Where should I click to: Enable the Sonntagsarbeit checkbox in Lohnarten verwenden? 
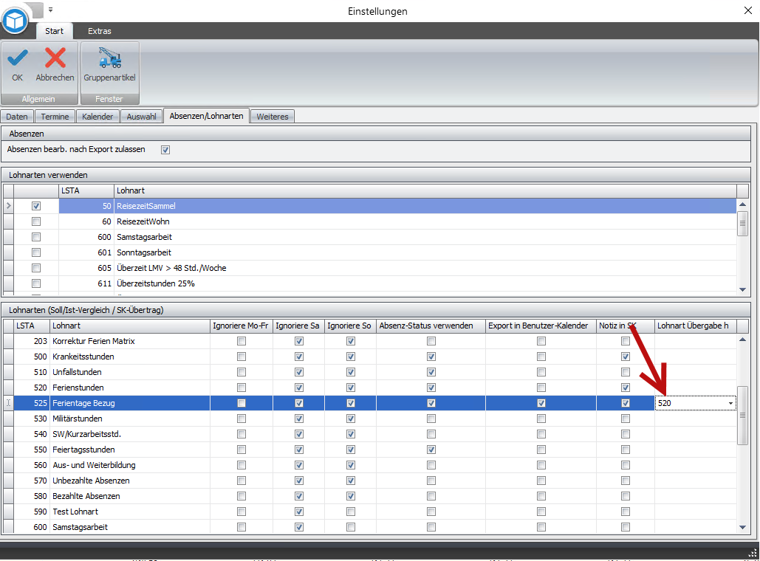click(x=36, y=252)
